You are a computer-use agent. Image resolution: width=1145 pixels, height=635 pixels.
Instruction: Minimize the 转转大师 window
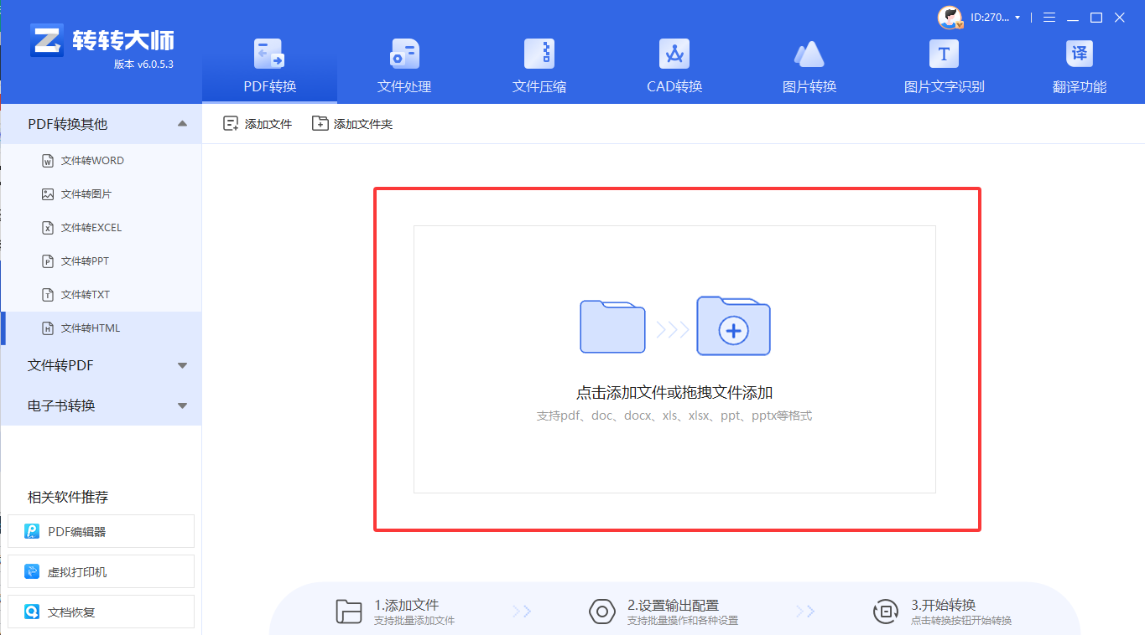[x=1073, y=18]
